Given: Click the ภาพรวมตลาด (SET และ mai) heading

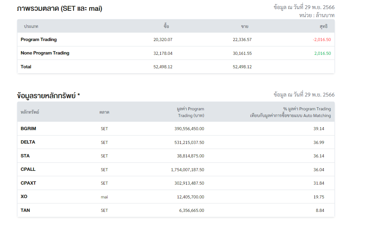Looking at the screenshot, I should pos(60,8).
